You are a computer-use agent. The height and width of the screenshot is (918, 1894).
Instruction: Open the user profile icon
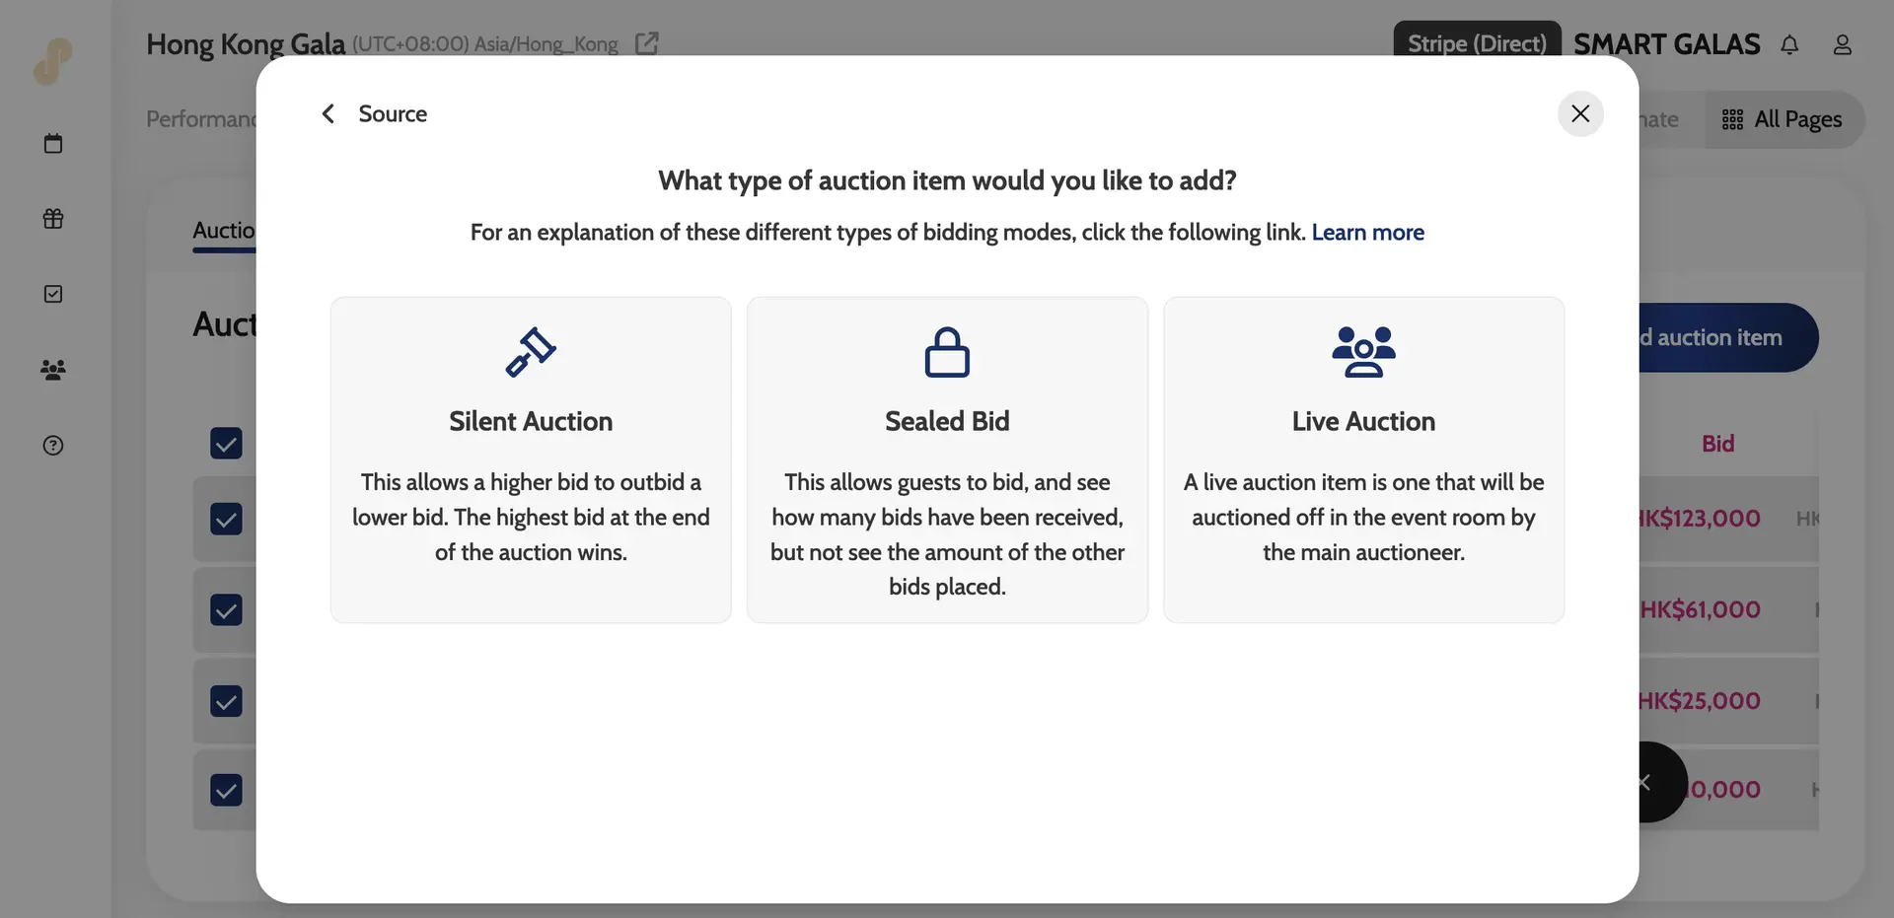(x=1842, y=44)
